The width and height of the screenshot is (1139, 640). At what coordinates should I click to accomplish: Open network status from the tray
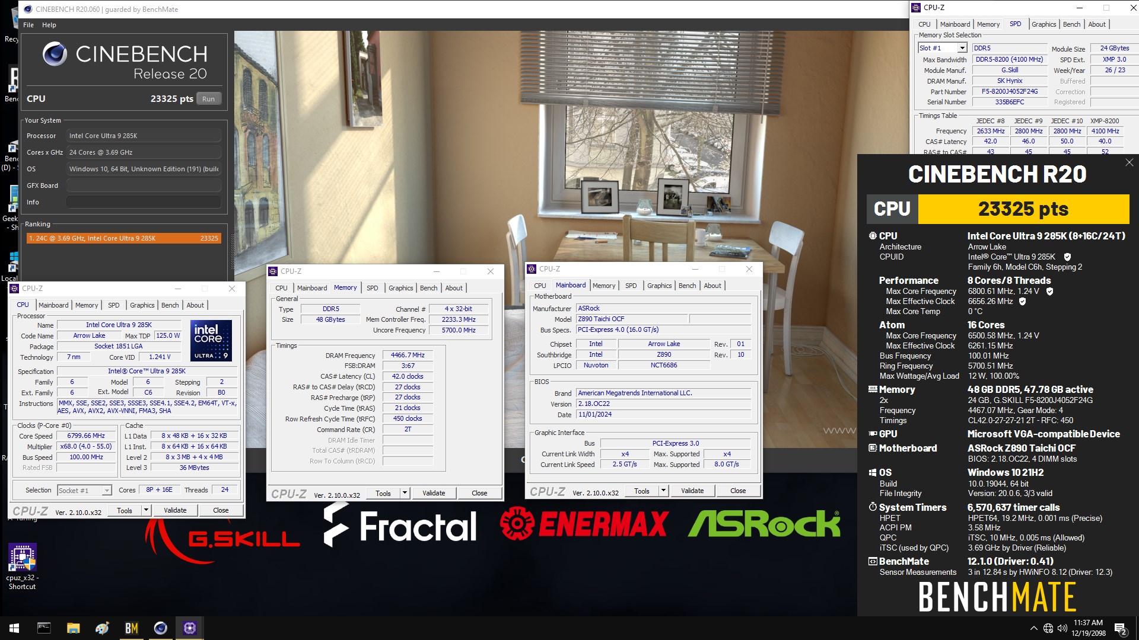pyautogui.click(x=1048, y=628)
